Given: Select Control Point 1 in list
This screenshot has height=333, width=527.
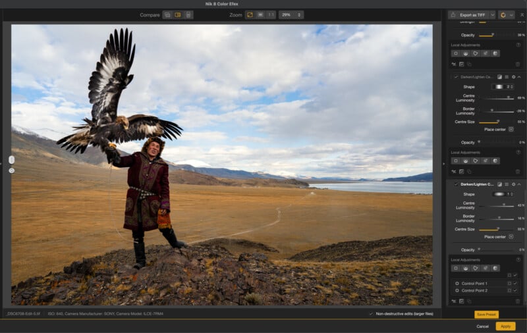Looking at the screenshot, I should coord(474,283).
